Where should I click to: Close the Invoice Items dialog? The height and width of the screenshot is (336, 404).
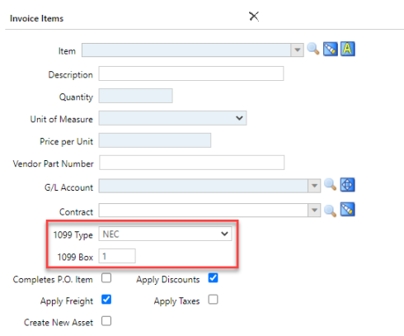(x=254, y=17)
